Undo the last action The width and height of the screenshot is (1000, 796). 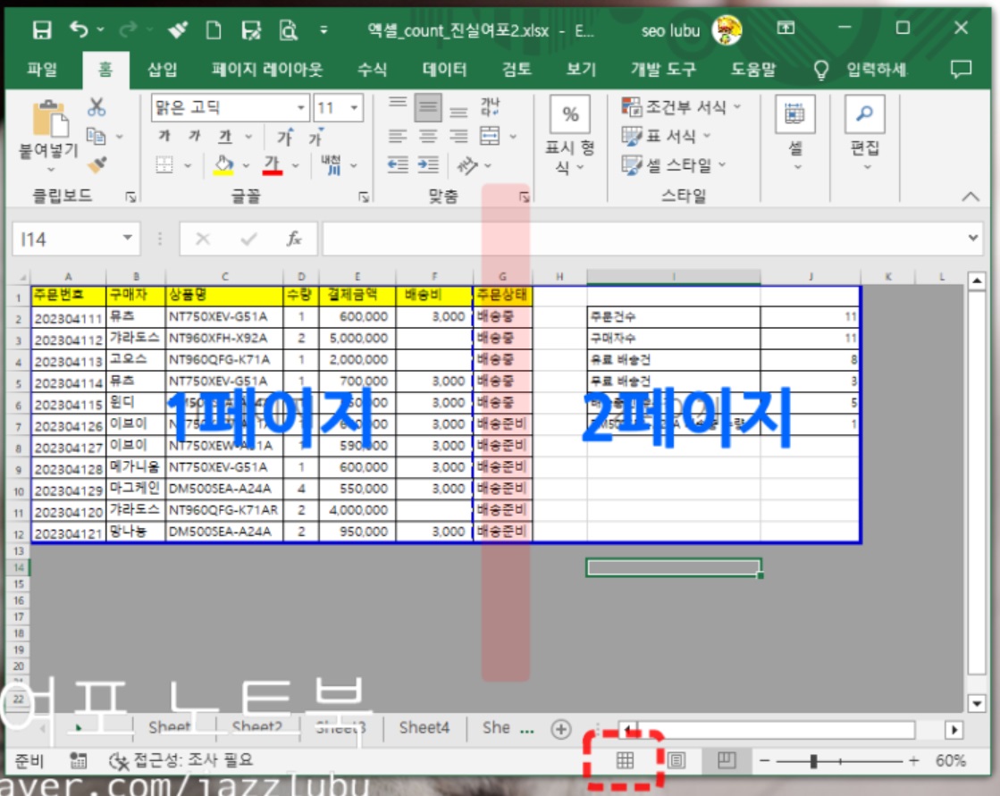(x=79, y=29)
